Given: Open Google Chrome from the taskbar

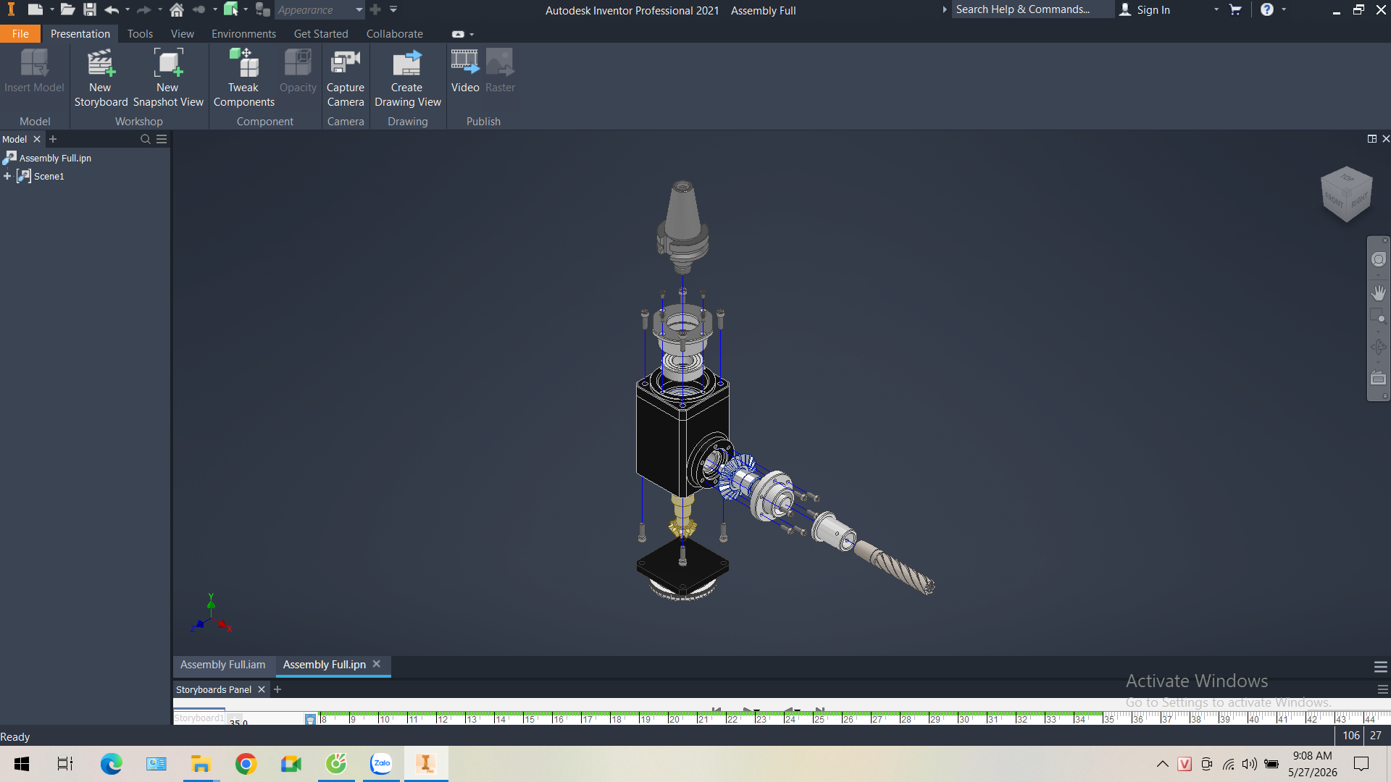Looking at the screenshot, I should tap(246, 764).
